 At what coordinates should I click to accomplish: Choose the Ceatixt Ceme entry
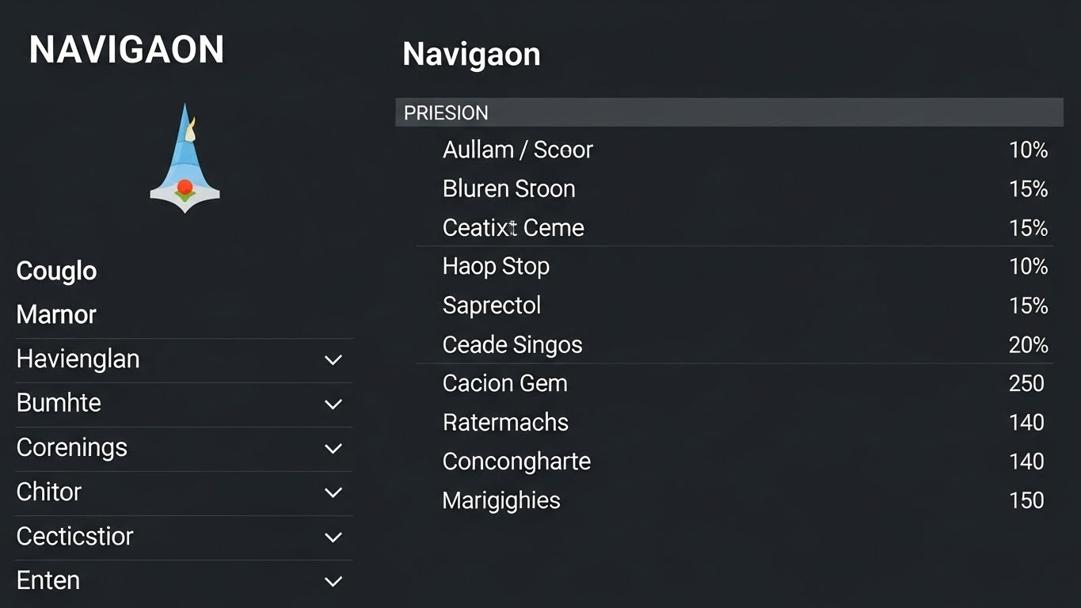pos(513,228)
